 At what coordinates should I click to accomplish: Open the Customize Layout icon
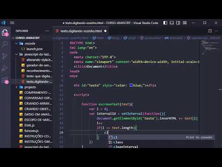coord(185,23)
